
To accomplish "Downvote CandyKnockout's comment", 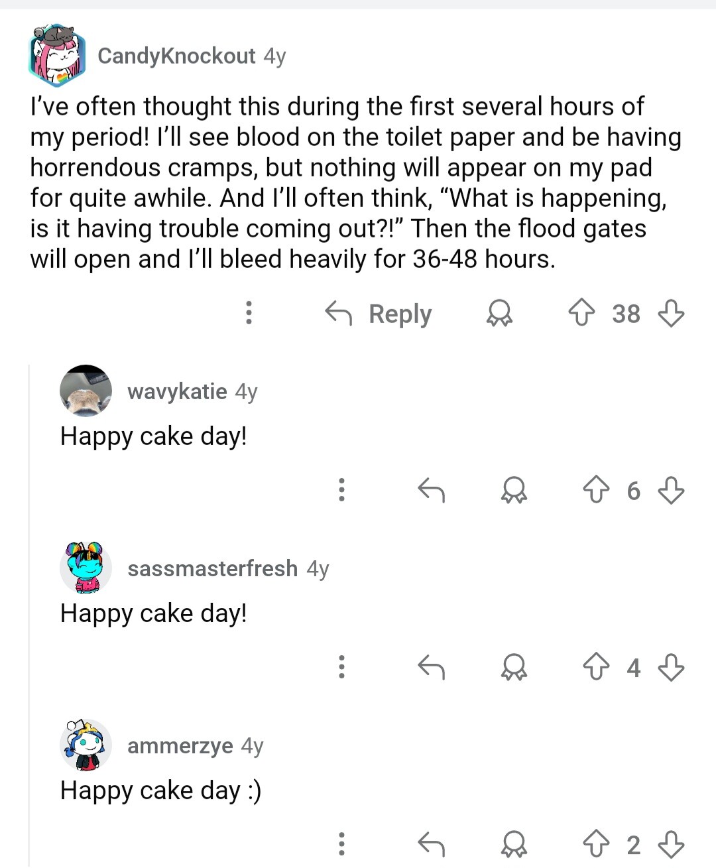I will pos(671,313).
